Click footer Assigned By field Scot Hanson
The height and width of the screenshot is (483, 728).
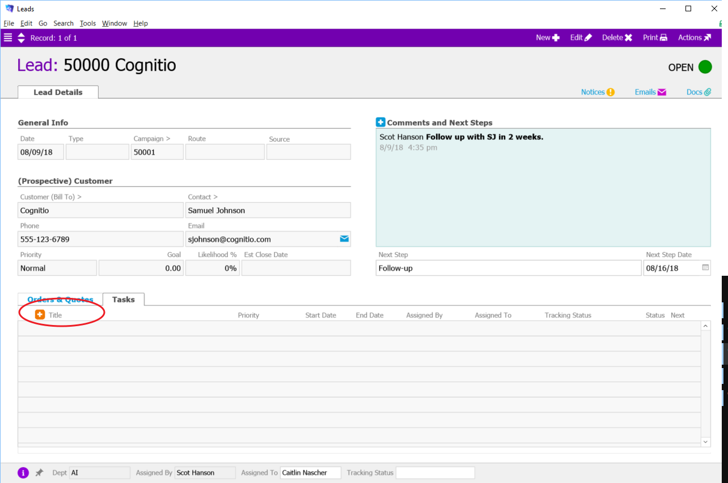(205, 473)
